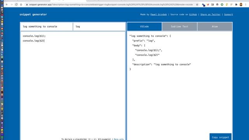The width and height of the screenshot is (249, 140).
Task: Click the output line '"prefix": "log",'
Action: pos(144,41)
